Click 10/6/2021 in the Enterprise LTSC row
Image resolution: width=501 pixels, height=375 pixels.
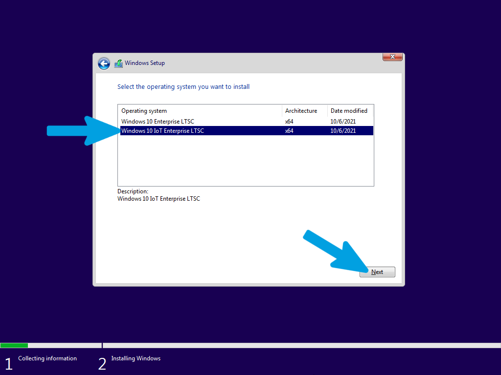coord(343,122)
